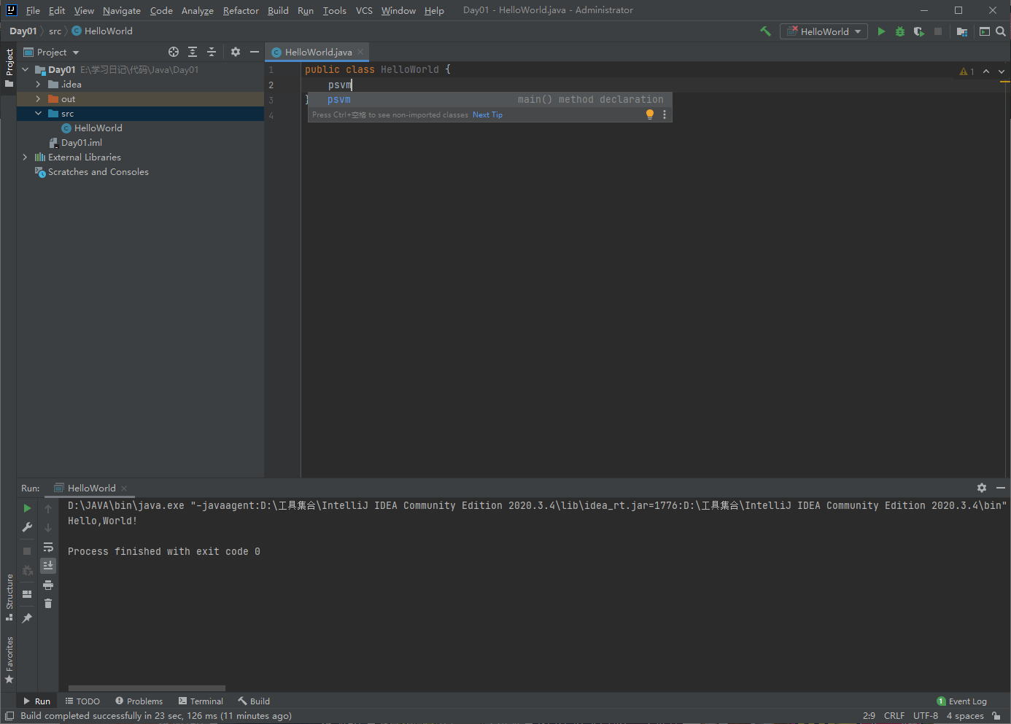The image size is (1011, 724).
Task: Start debugging with the bug icon
Action: click(x=900, y=31)
